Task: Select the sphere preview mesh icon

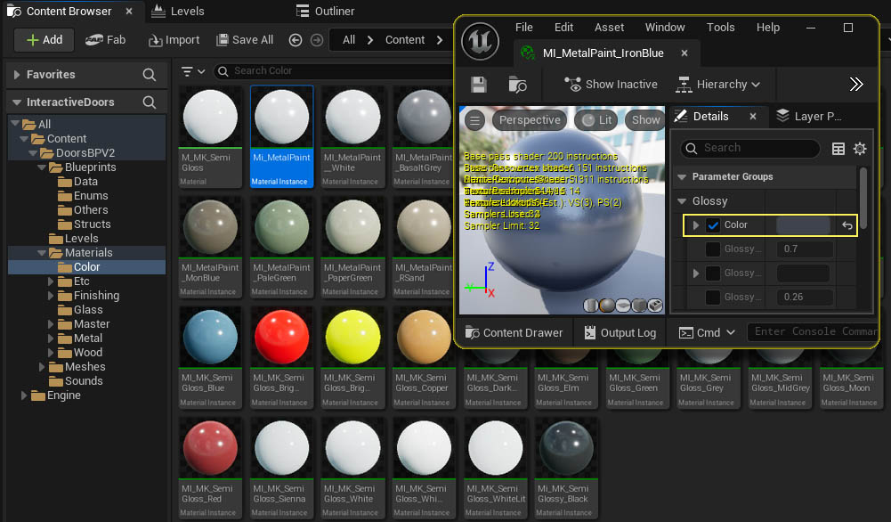Action: [x=607, y=306]
